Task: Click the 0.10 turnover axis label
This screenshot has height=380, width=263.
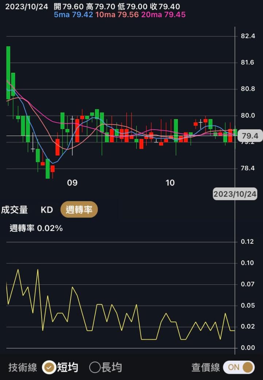Action: 247,263
